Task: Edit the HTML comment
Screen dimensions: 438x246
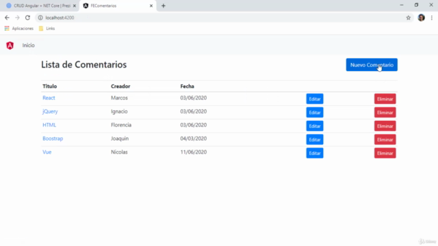Action: pyautogui.click(x=315, y=126)
